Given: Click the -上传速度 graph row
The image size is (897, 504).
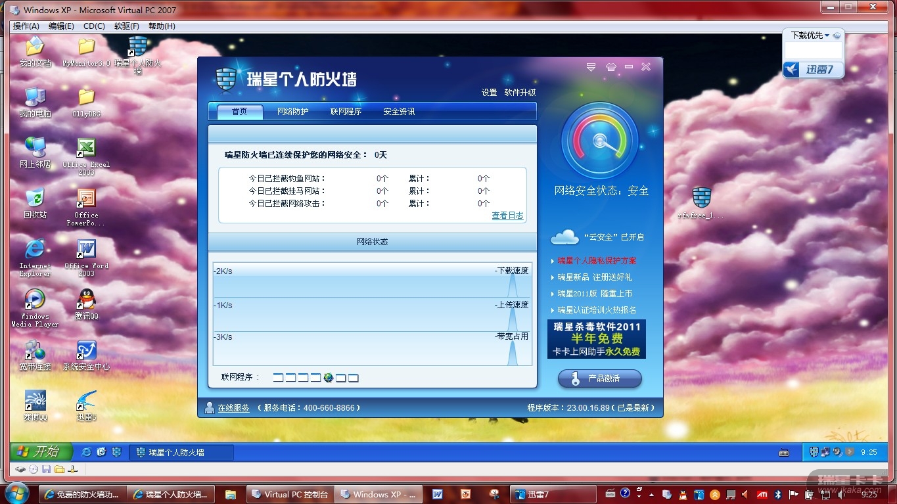Looking at the screenshot, I should (x=372, y=314).
